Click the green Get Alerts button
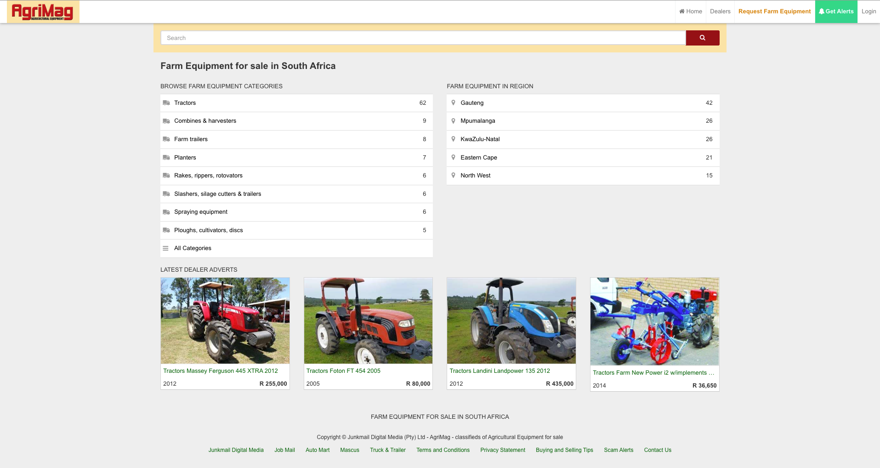Screen dimensions: 880x468 pyautogui.click(x=836, y=11)
